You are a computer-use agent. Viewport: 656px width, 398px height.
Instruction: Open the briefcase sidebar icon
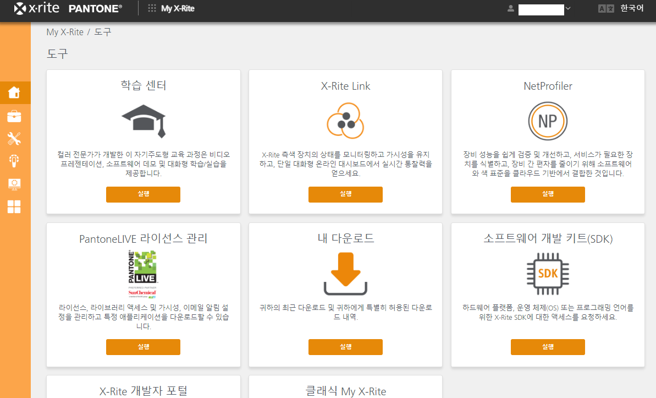coord(14,116)
